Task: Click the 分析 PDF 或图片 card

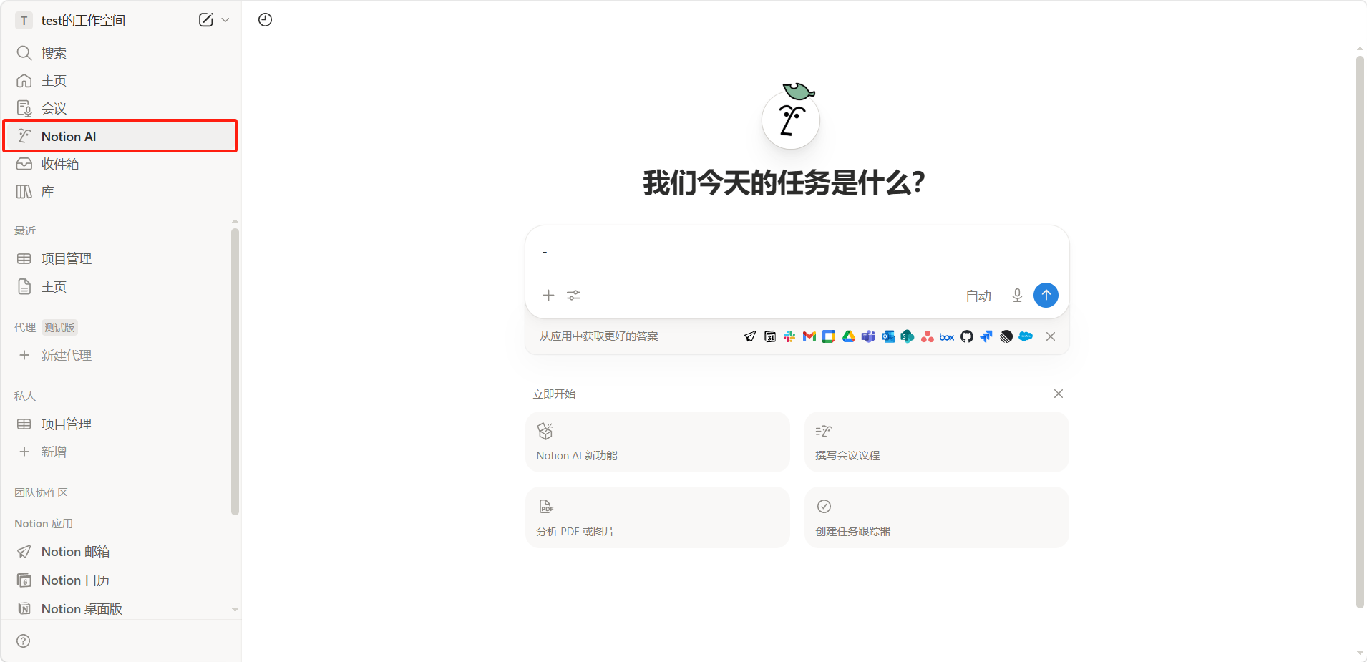Action: pyautogui.click(x=657, y=517)
